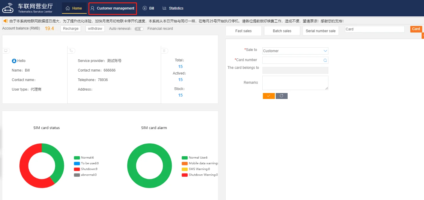Open the Sale to dropdown
The width and height of the screenshot is (424, 200).
coord(295,51)
